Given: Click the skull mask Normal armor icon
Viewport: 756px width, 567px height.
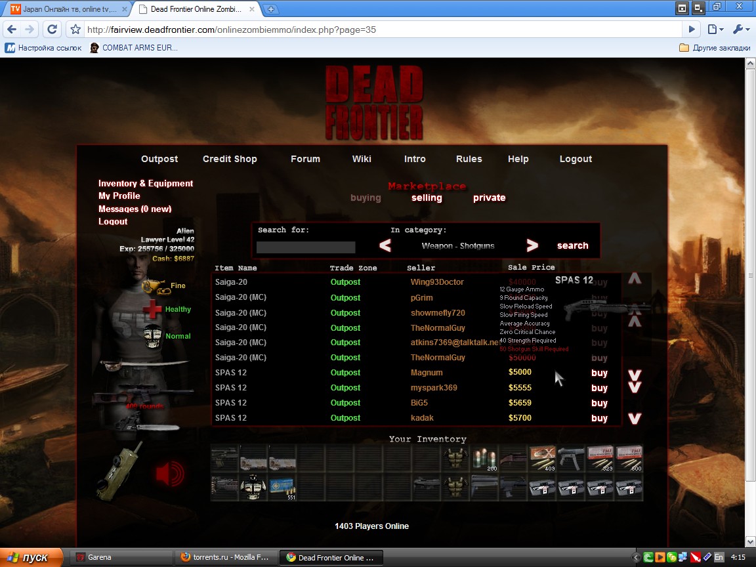Looking at the screenshot, I should coord(153,336).
